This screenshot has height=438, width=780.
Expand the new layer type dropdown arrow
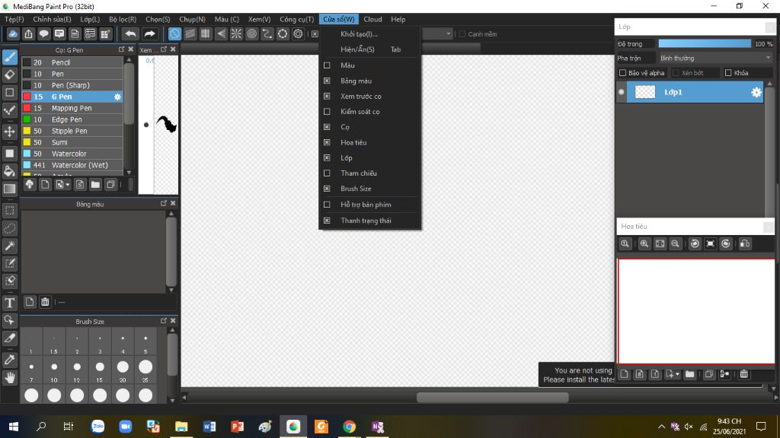677,374
